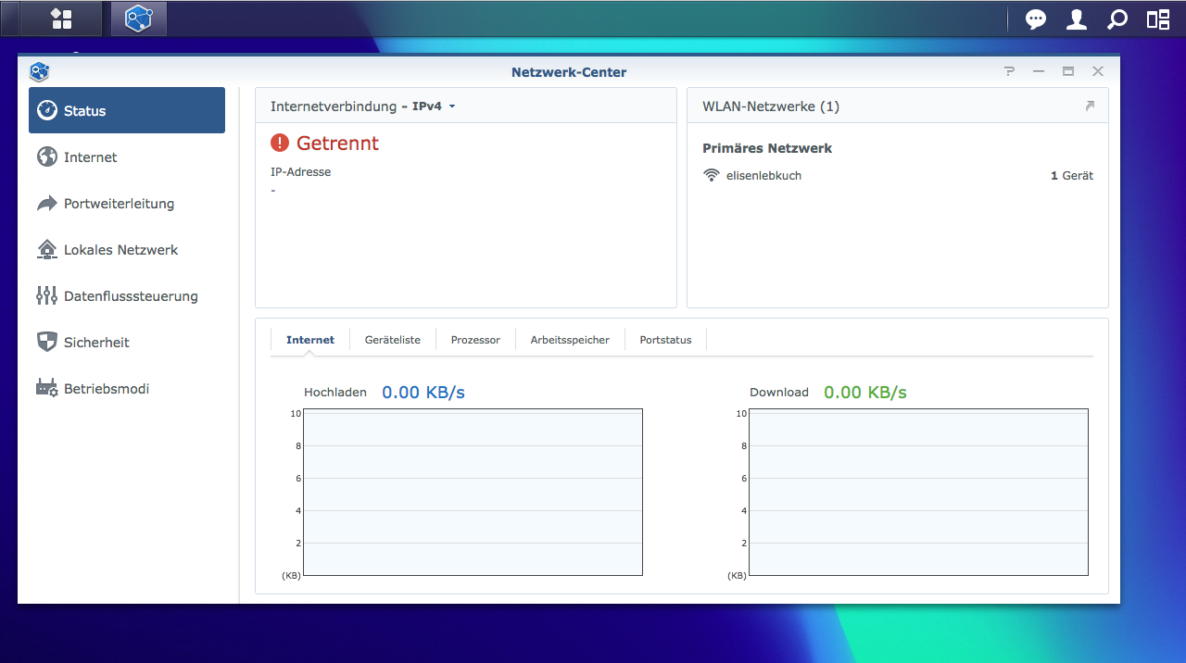Open the search magnifier icon
Viewport: 1186px width, 663px height.
click(x=1117, y=19)
